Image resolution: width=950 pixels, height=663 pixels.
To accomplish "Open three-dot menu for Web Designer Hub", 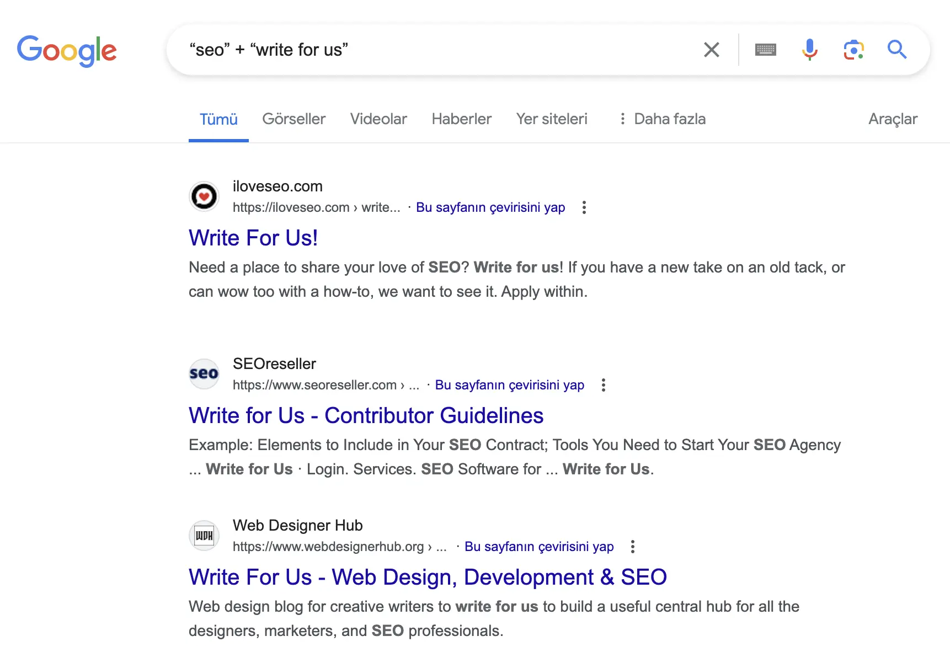I will pos(633,547).
